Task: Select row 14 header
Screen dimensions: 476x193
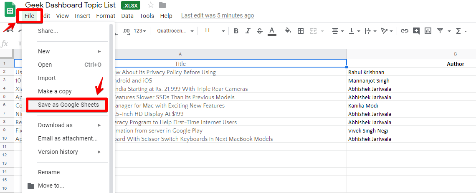Action: pyautogui.click(x=7, y=171)
